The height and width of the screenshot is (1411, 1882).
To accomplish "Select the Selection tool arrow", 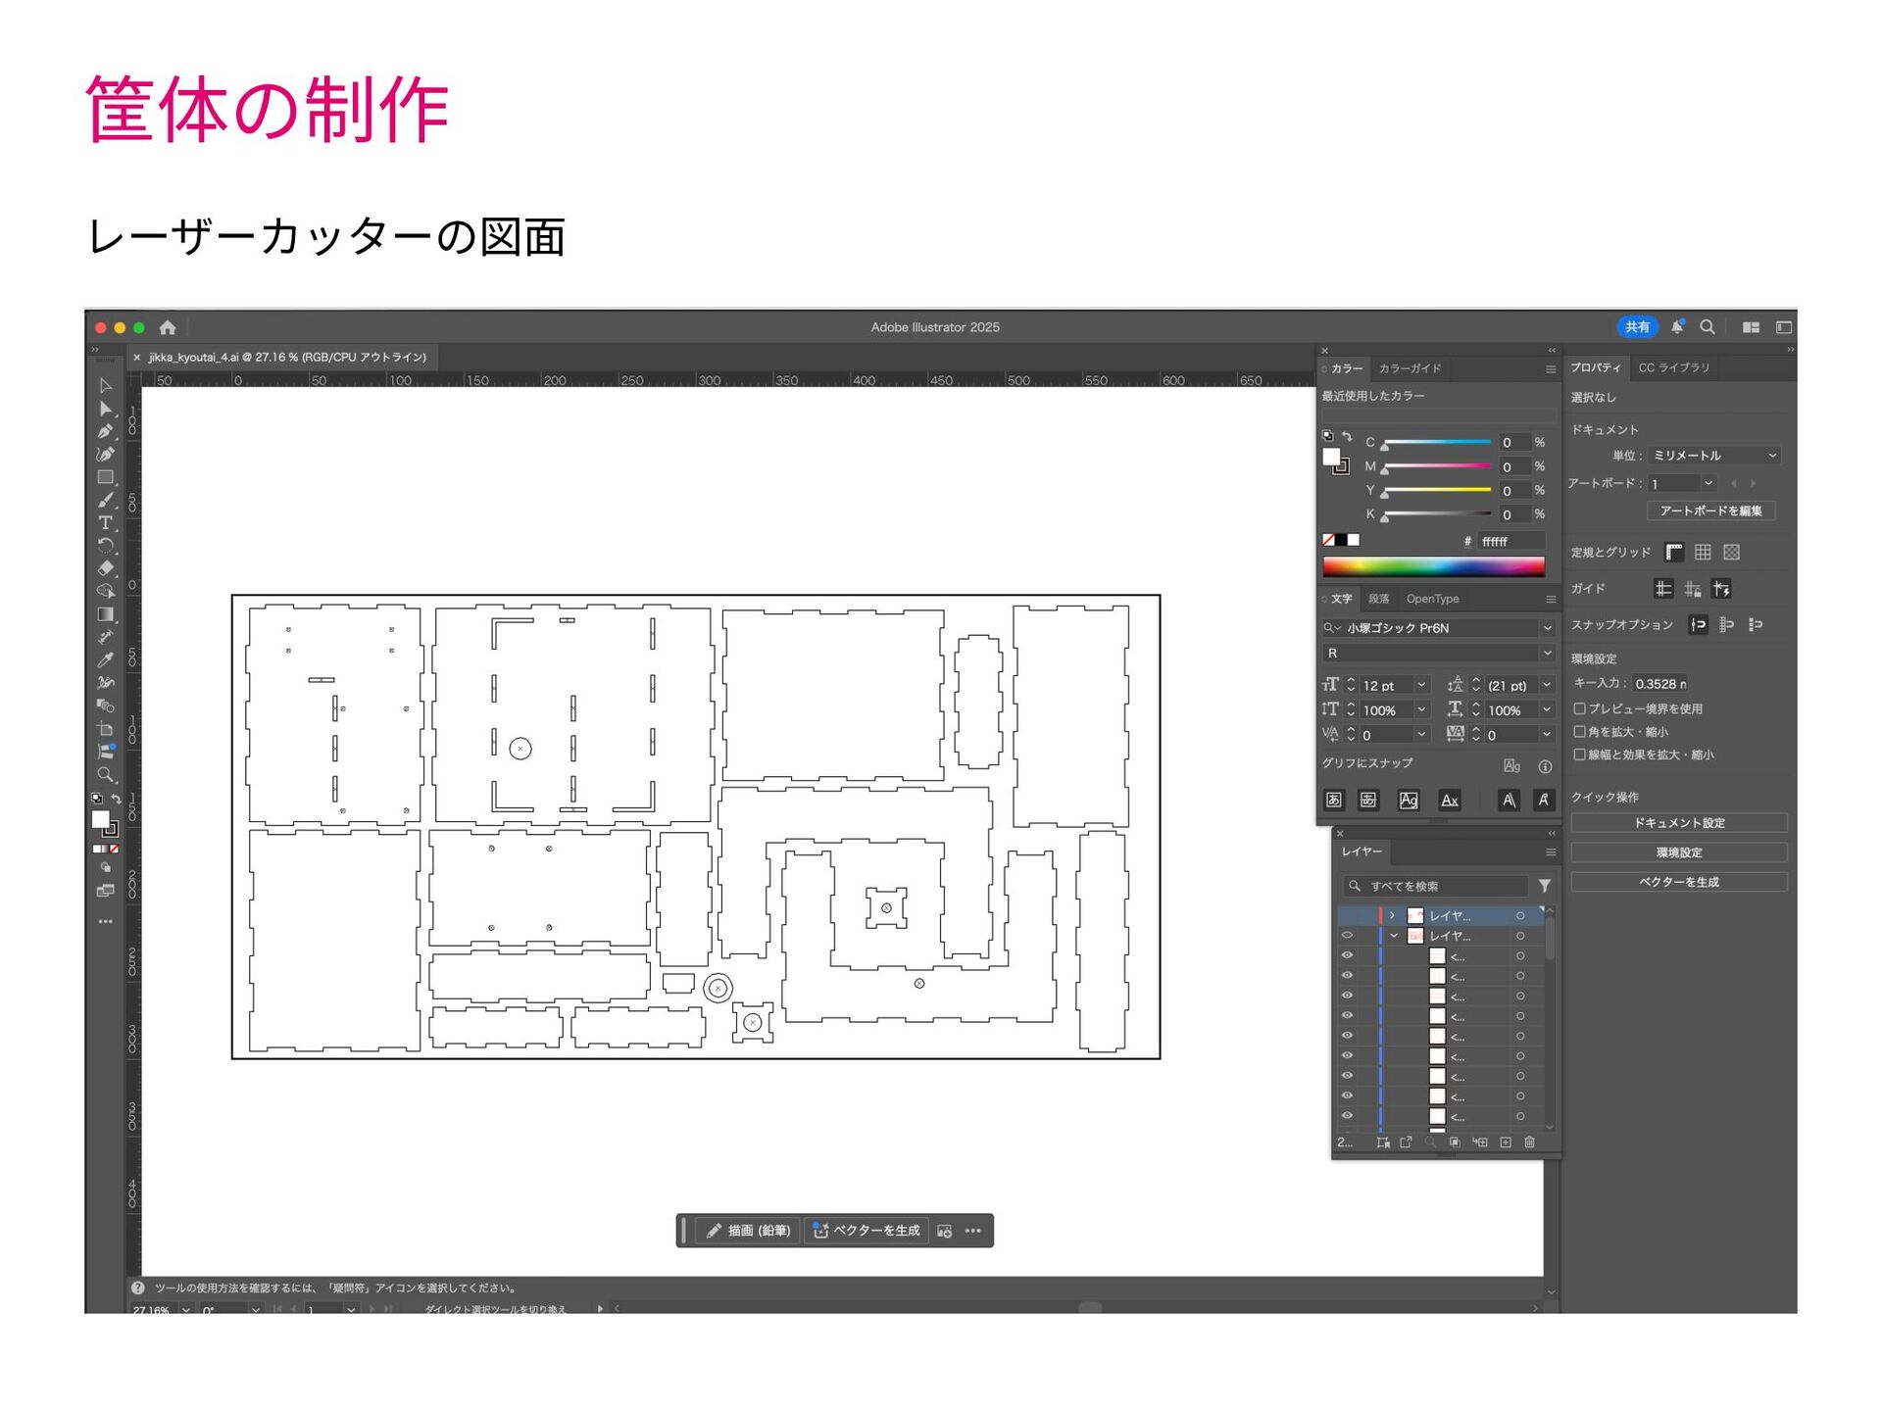I will coord(105,385).
